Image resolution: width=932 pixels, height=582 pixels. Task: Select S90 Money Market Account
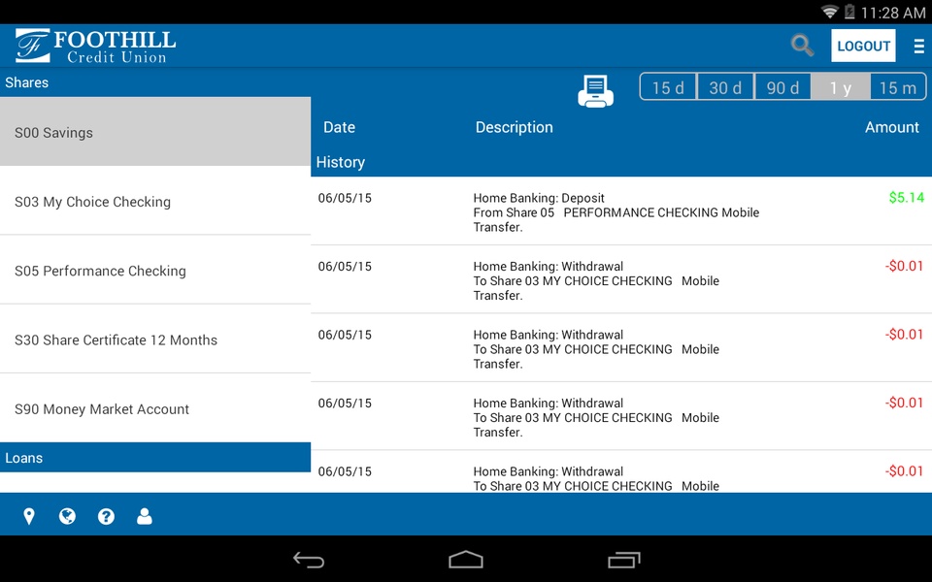point(155,408)
